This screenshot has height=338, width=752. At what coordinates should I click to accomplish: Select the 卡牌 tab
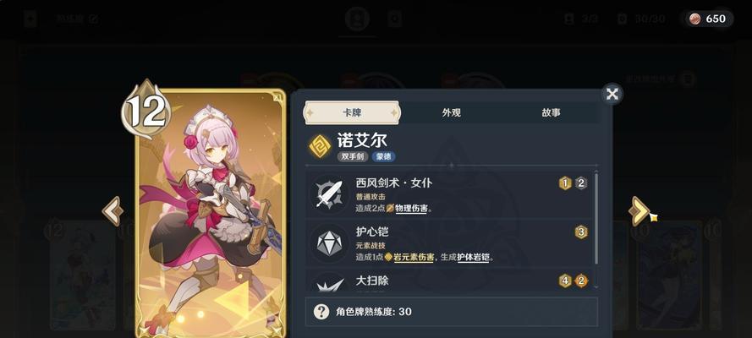353,112
